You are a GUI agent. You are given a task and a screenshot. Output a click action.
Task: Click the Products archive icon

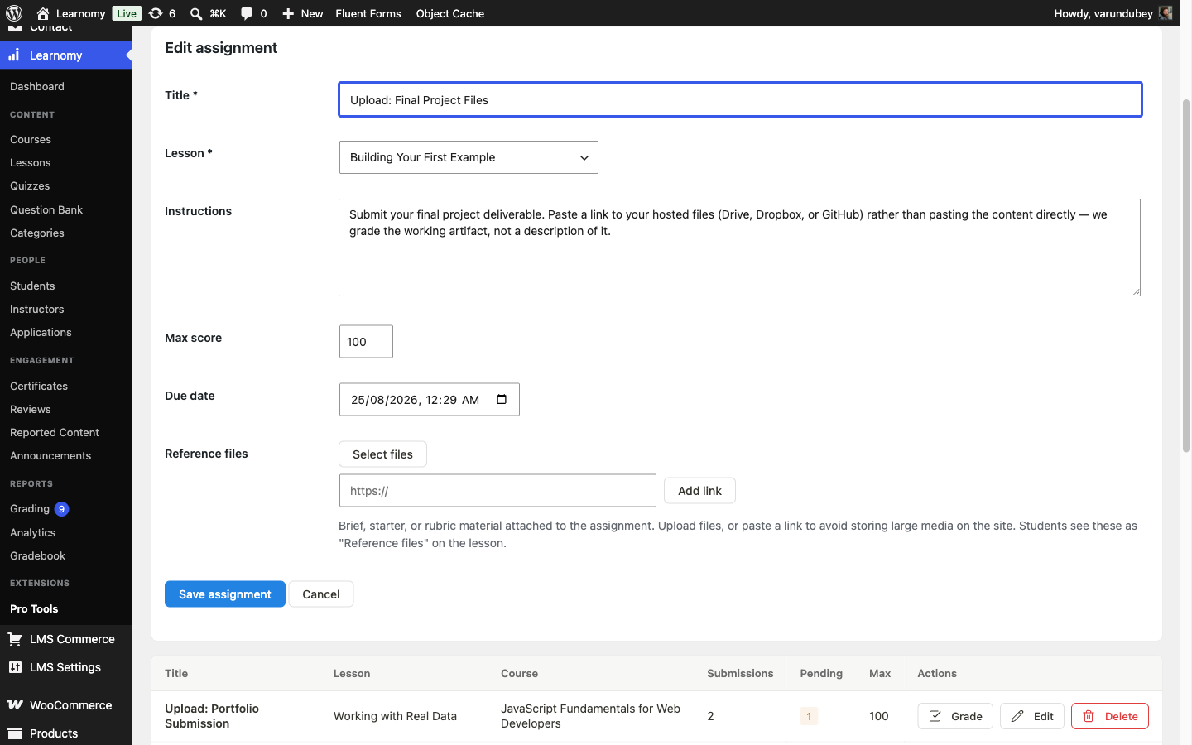(15, 733)
